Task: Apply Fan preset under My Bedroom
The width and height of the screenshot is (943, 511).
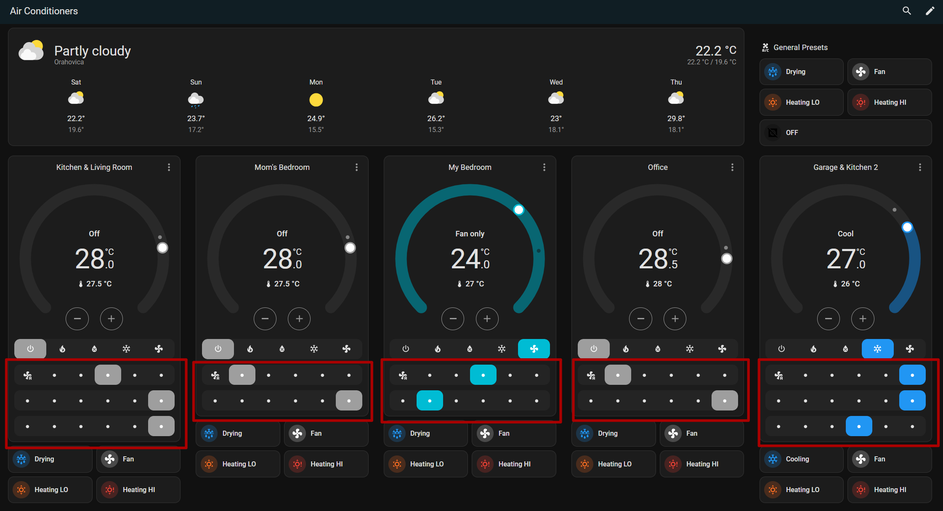Action: (x=514, y=434)
